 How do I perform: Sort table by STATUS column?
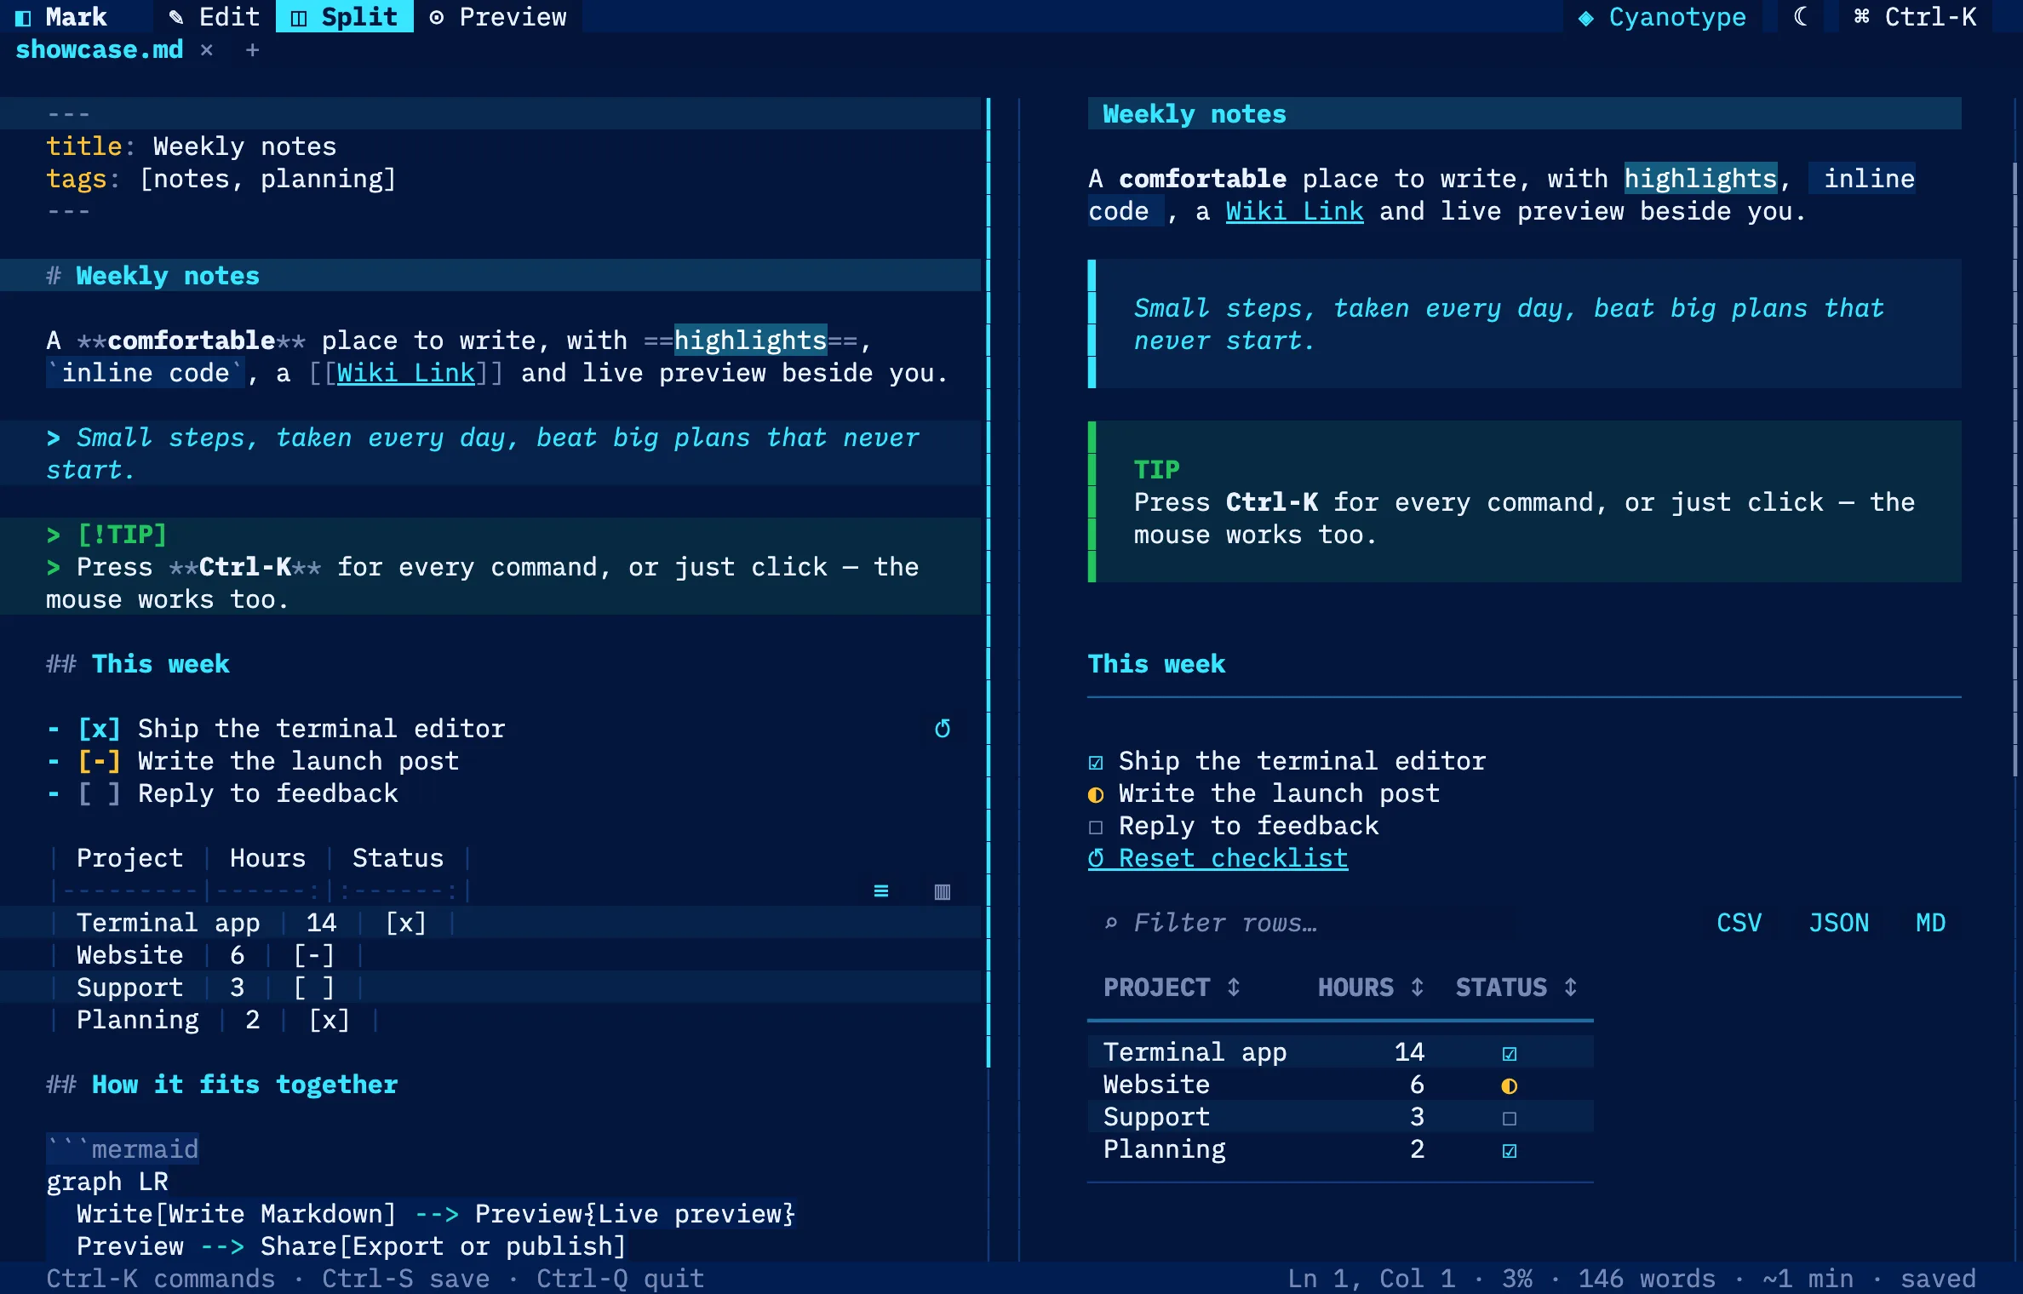pos(1516,988)
